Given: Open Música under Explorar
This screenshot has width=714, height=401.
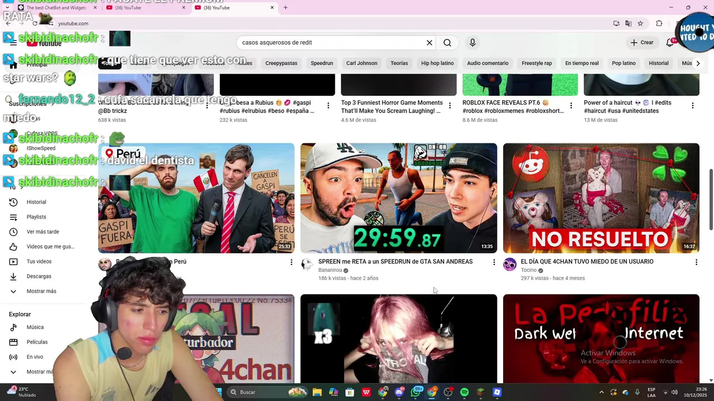Looking at the screenshot, I should point(35,327).
